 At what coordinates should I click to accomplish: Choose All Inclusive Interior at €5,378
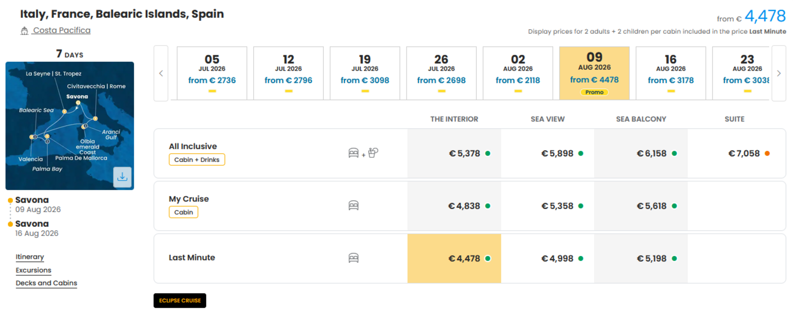pos(454,154)
